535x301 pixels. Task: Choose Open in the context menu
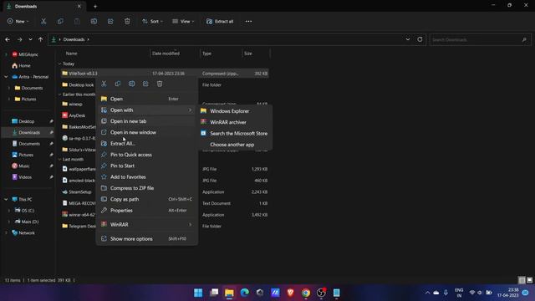point(147,99)
